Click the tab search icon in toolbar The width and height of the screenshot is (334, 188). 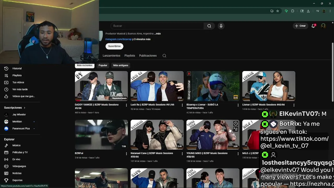coord(302,11)
